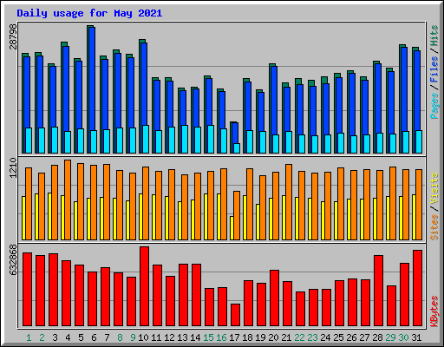444x347 pixels.
Task: Click day 20 on the x-axis
Action: pyautogui.click(x=273, y=337)
